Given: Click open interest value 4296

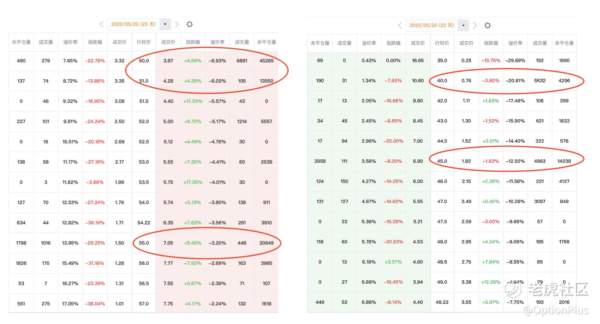Looking at the screenshot, I should pyautogui.click(x=564, y=81).
